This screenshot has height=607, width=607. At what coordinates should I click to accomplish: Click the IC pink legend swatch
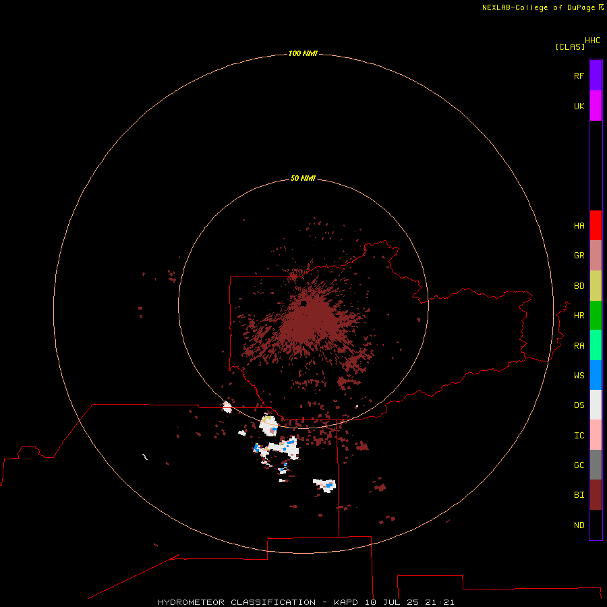tap(596, 435)
